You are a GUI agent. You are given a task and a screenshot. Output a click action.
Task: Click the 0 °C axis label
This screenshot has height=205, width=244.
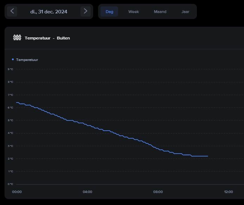point(11,184)
